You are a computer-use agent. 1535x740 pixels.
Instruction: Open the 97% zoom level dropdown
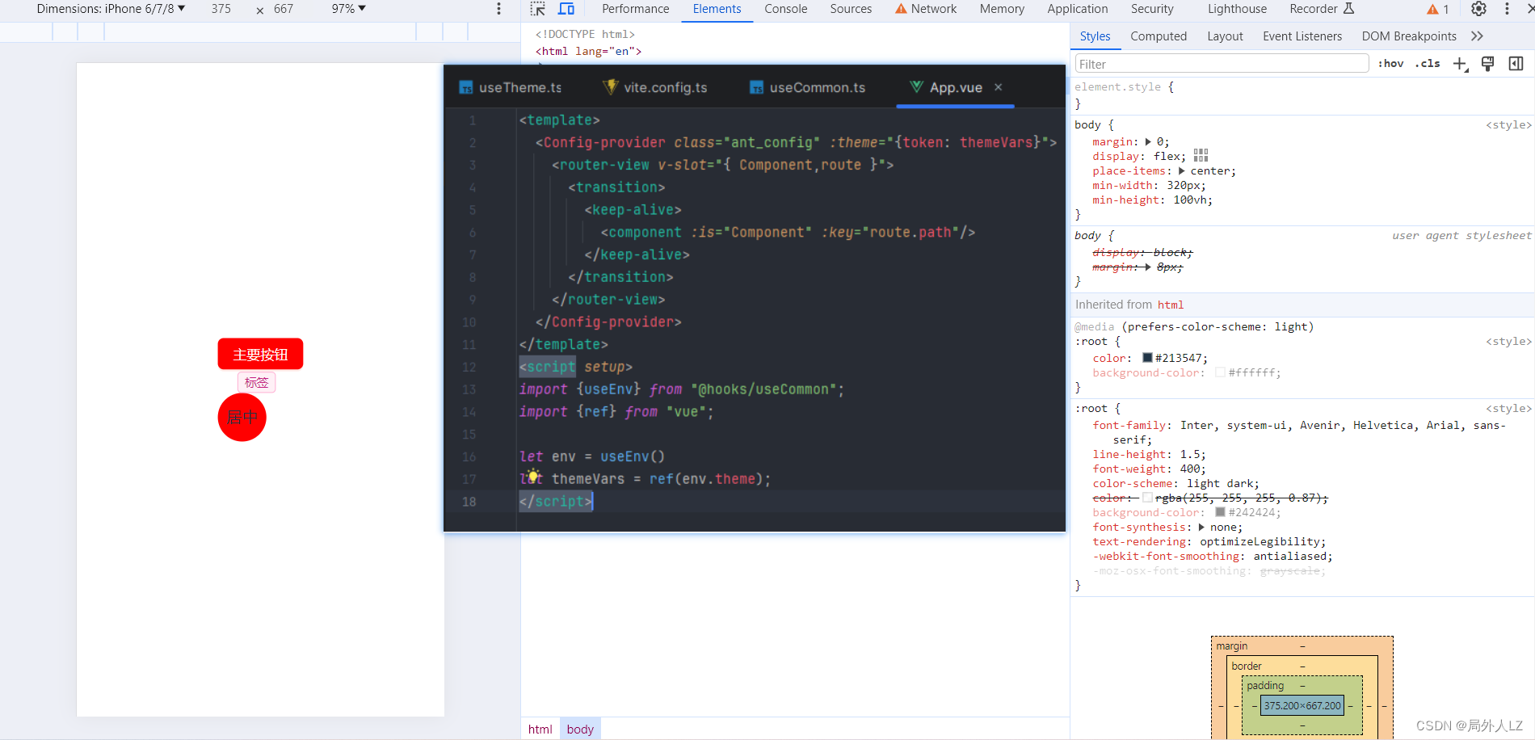(349, 9)
